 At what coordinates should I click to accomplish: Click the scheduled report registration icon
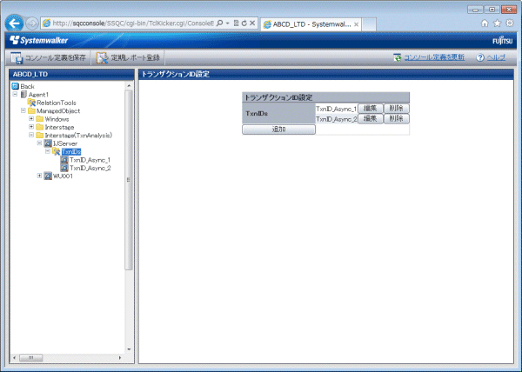click(x=102, y=58)
